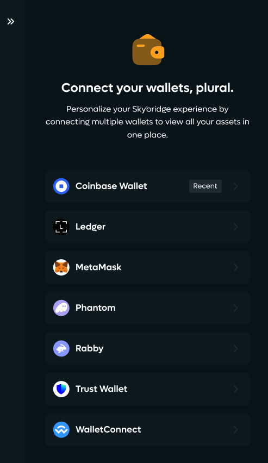Connect using the Rabby label

click(90, 348)
